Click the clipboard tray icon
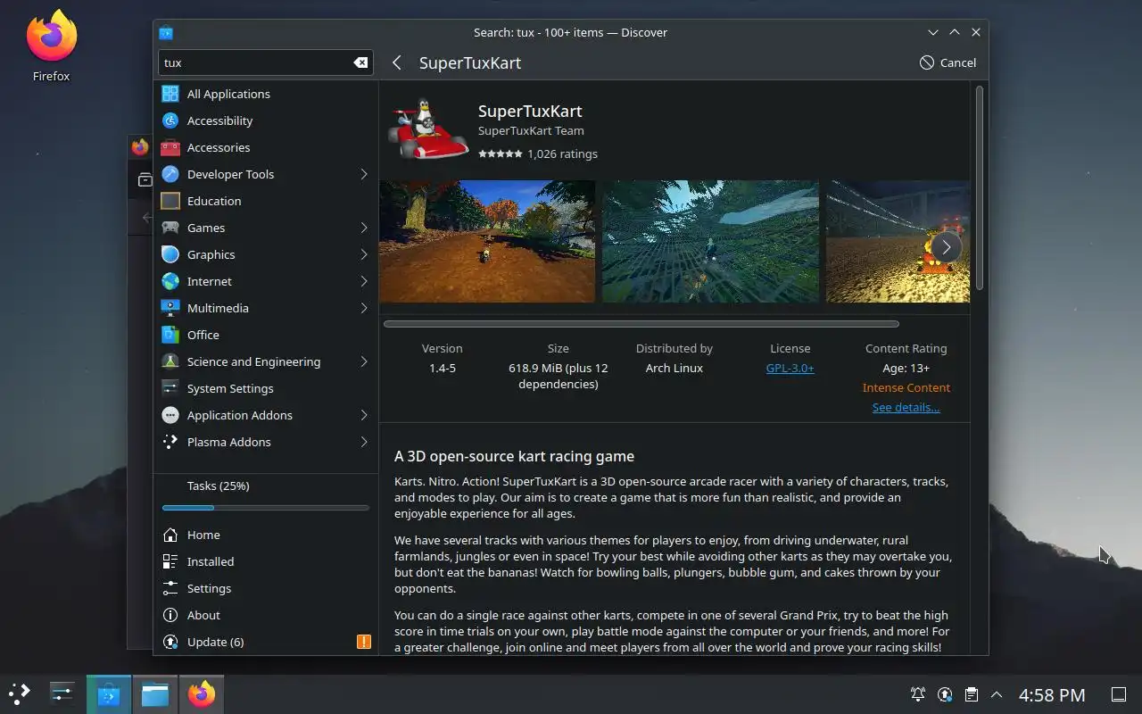 pos(971,694)
